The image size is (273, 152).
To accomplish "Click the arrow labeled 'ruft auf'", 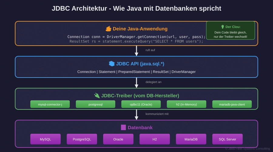I will (x=136, y=51).
